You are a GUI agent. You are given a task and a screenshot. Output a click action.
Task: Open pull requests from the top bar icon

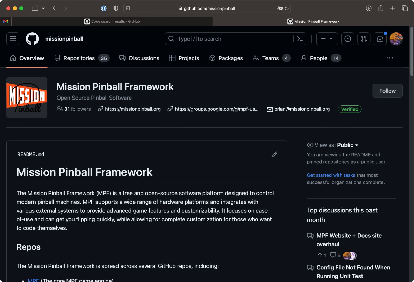click(364, 38)
